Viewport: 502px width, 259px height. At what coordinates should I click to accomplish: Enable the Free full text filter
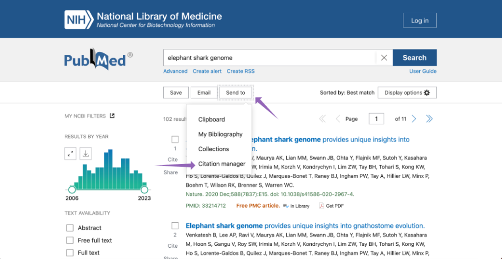coord(70,240)
